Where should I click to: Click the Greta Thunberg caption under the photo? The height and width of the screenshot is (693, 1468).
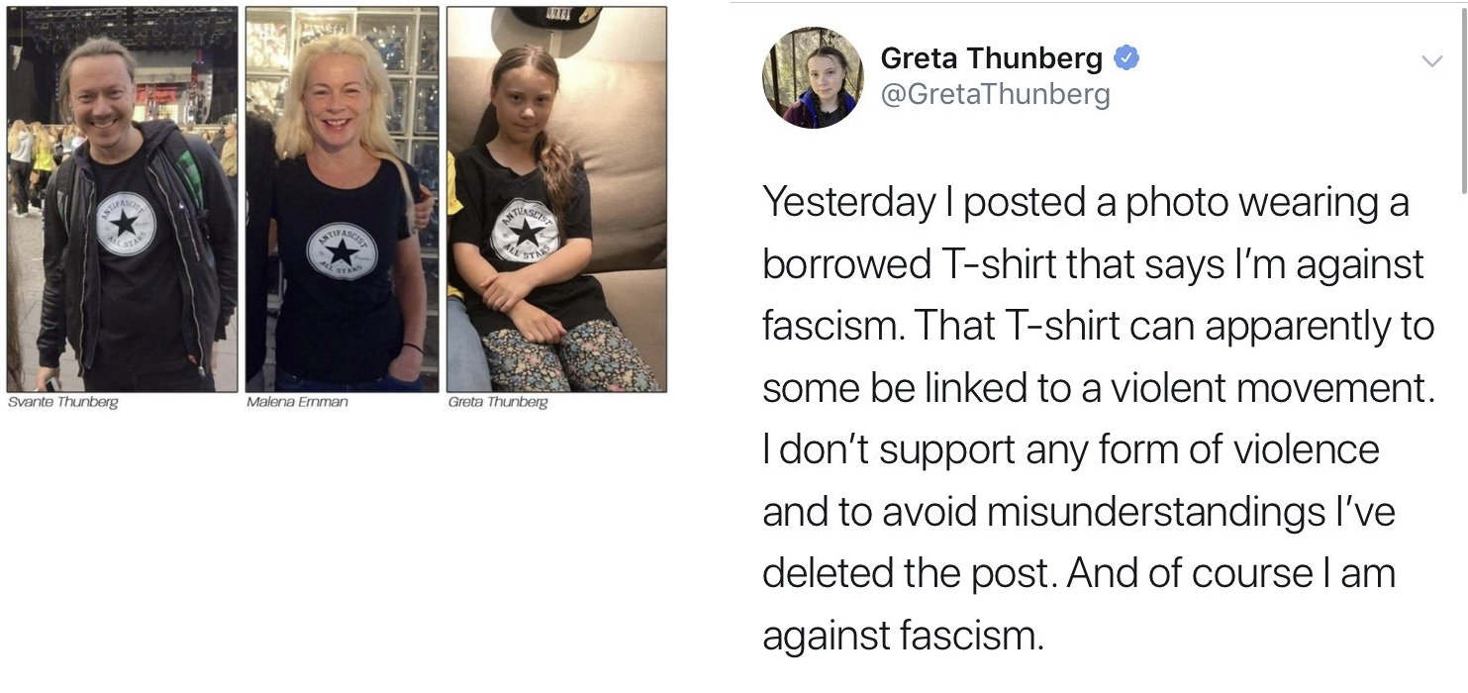click(497, 403)
